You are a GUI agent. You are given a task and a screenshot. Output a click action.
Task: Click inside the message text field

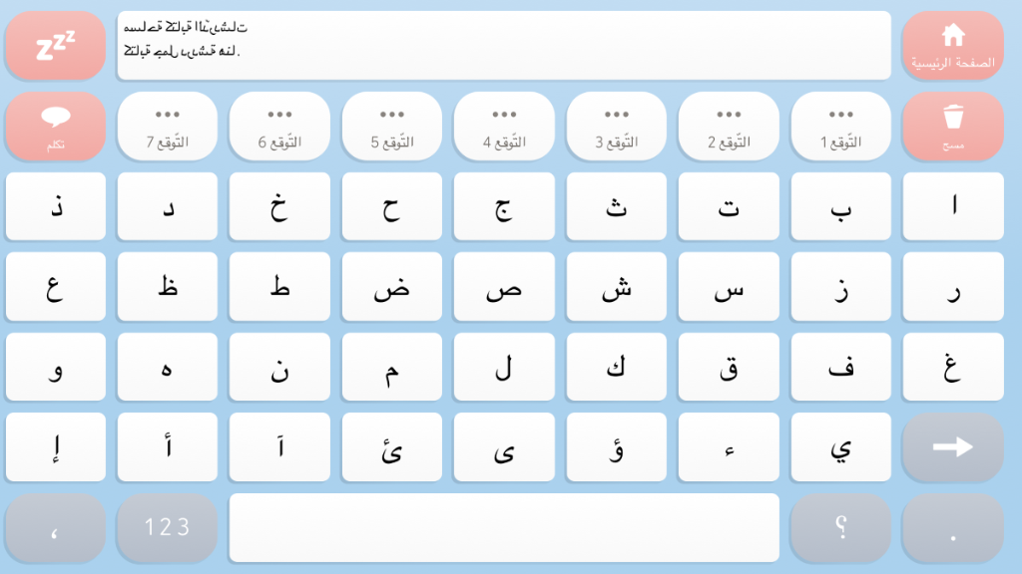tap(504, 46)
